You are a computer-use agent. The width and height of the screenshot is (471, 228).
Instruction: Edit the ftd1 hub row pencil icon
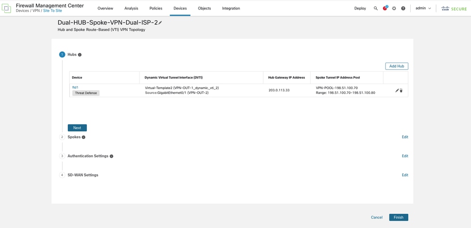click(397, 90)
